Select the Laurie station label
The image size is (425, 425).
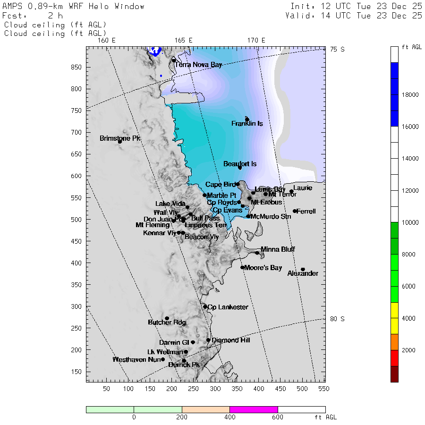[x=303, y=188]
